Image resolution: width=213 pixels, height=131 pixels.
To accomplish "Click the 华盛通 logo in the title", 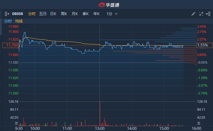I will pos(107,5).
